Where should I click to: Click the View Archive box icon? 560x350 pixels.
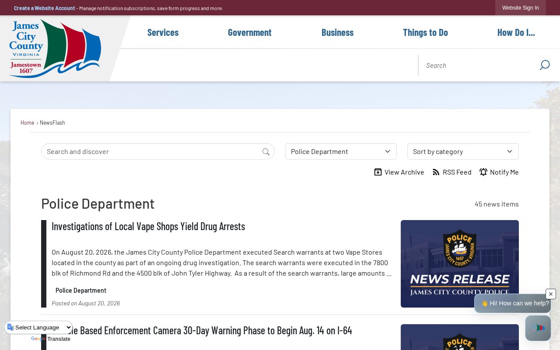(378, 172)
